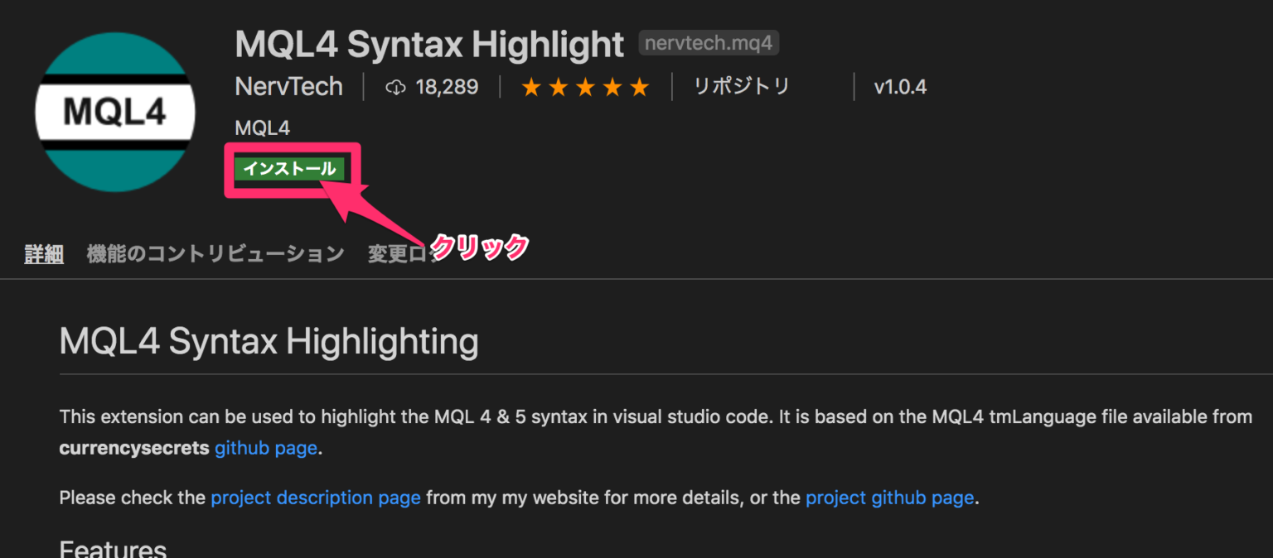Screen dimensions: 1273x558
Task: Click the 18,289 install count
Action: click(447, 87)
